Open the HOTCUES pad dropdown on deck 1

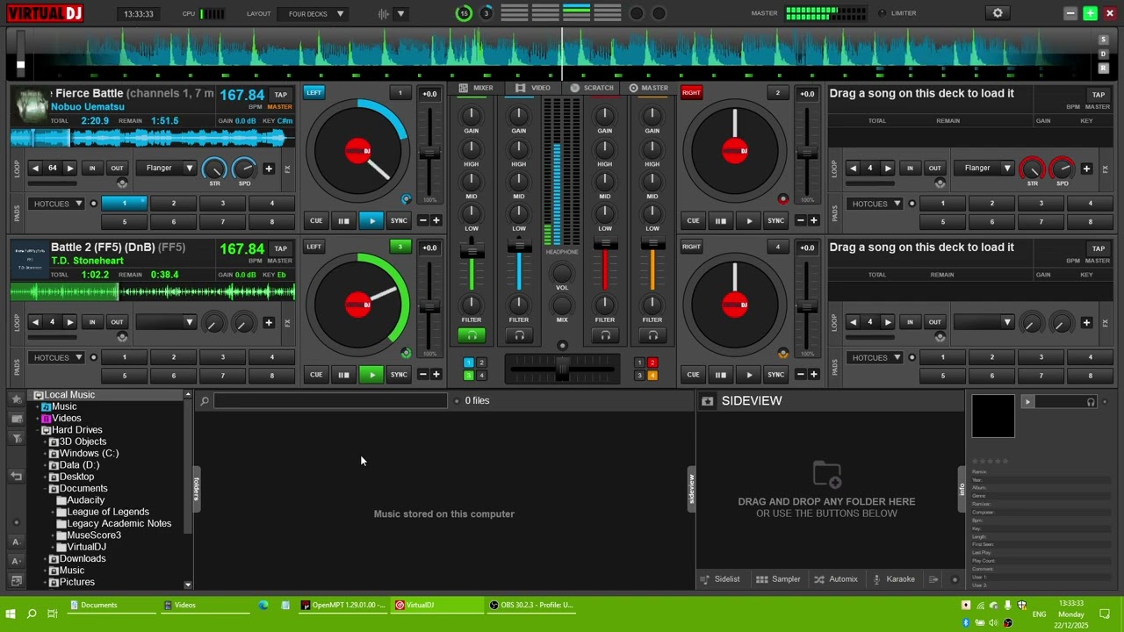(57, 204)
